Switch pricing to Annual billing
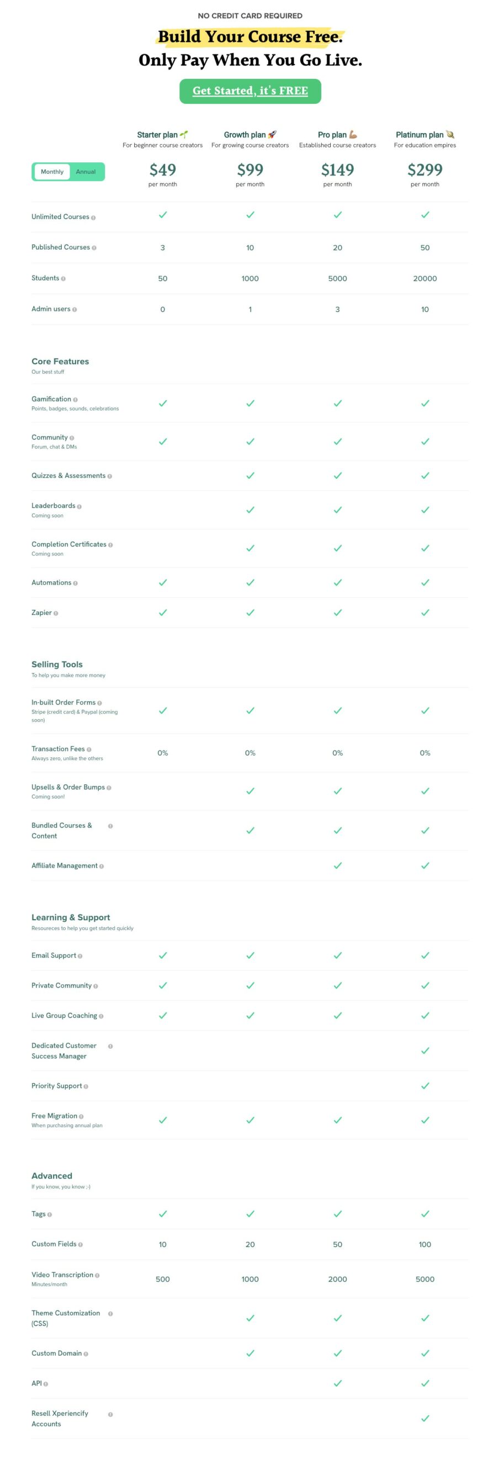The image size is (488, 1470). [86, 172]
